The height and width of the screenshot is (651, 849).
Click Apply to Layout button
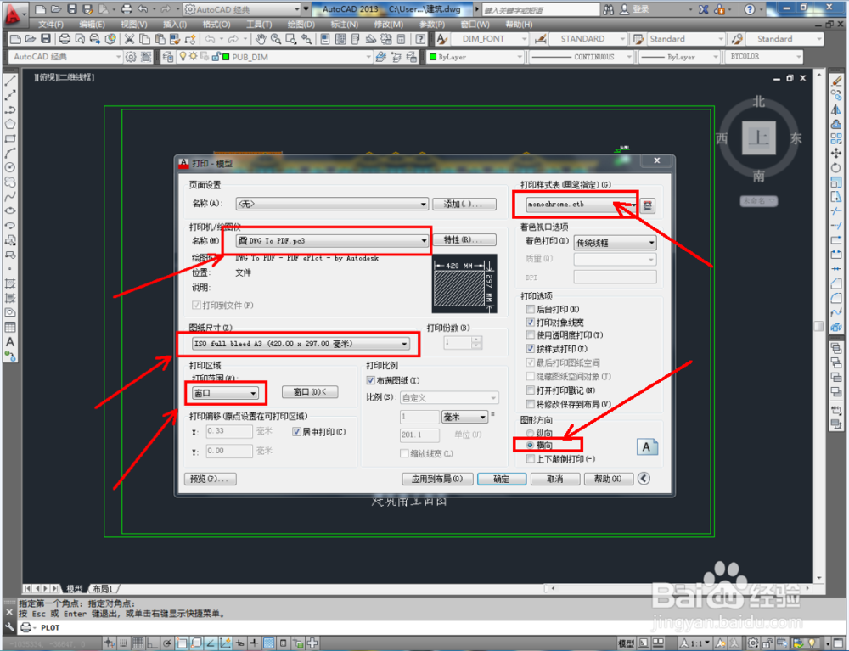pos(437,479)
